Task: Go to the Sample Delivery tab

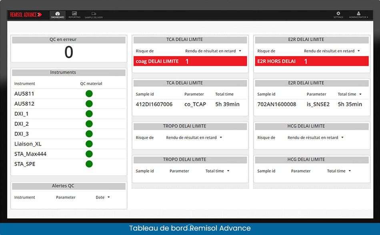Action: [x=94, y=15]
